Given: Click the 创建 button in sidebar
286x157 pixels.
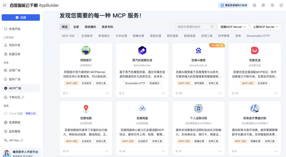Looking at the screenshot, I should [x=21, y=17].
